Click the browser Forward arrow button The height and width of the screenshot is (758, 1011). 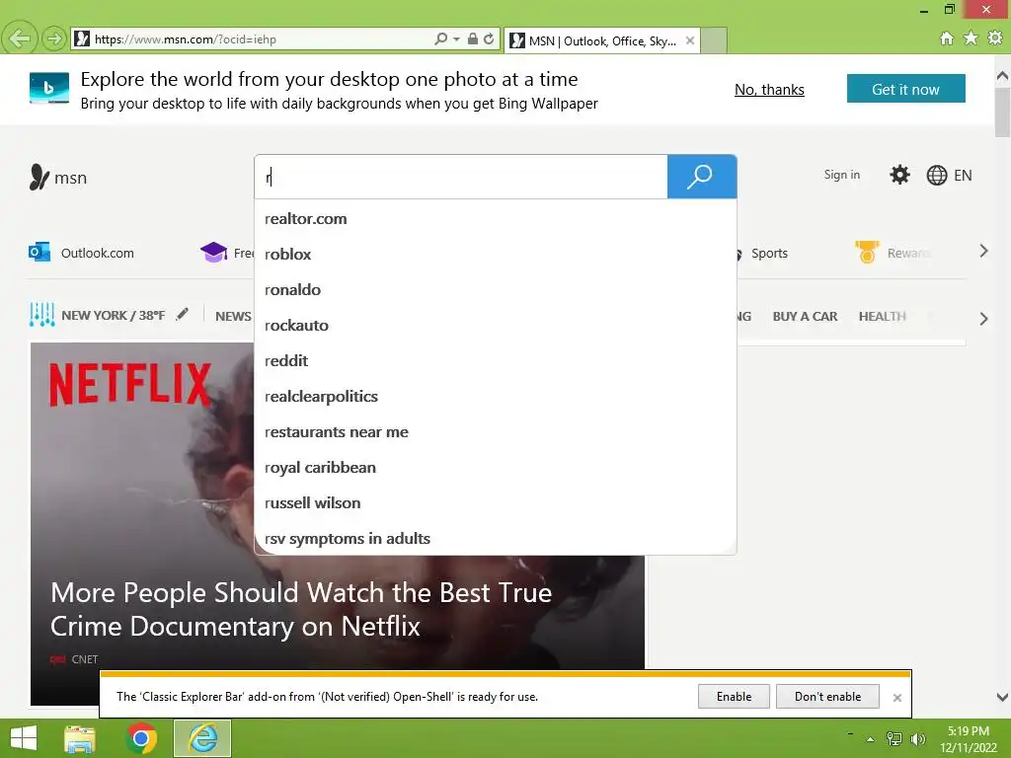click(54, 38)
